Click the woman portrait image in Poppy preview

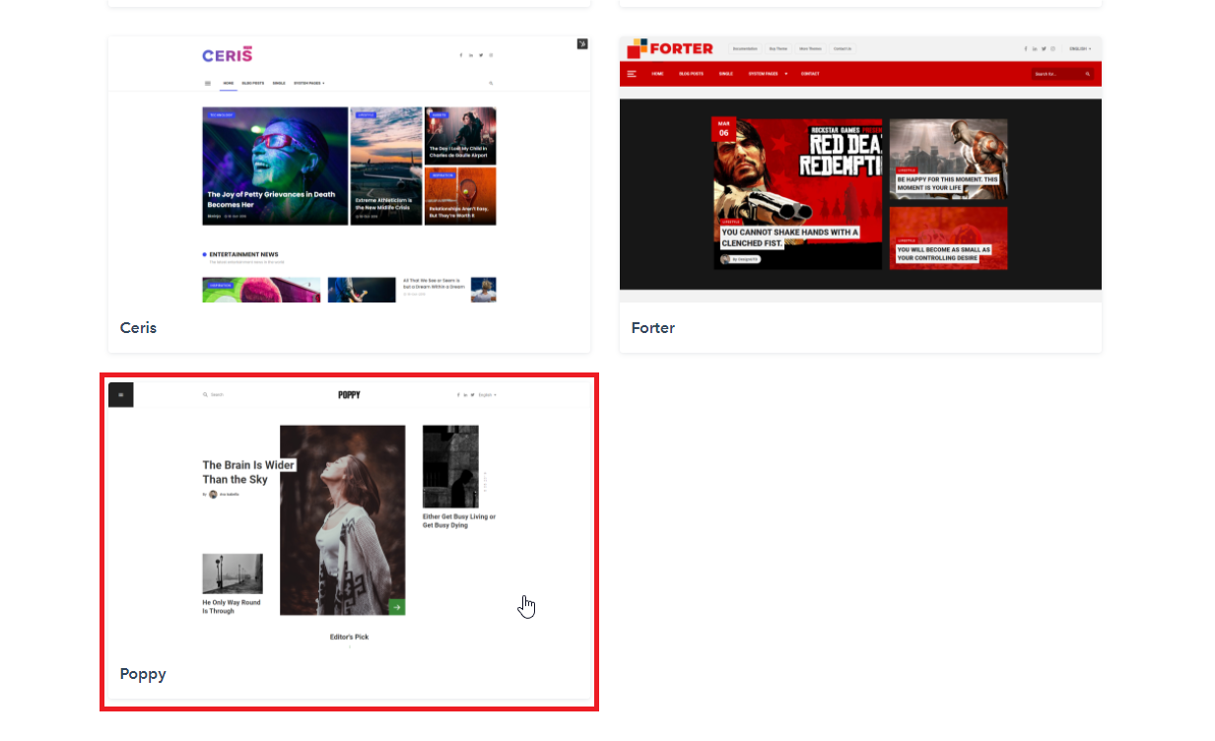pyautogui.click(x=342, y=519)
